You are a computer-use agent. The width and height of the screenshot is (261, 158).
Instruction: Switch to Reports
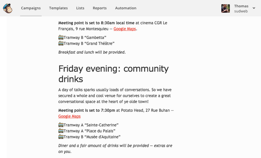(100, 8)
